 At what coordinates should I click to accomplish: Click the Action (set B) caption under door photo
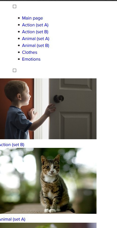click(12, 145)
